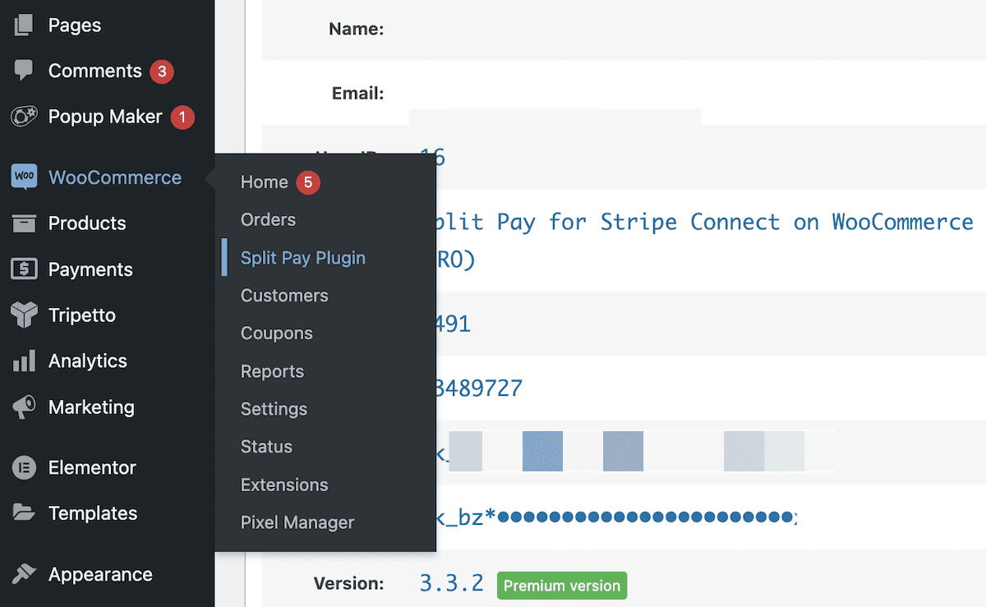
Task: Go to the Products menu
Action: pyautogui.click(x=87, y=223)
